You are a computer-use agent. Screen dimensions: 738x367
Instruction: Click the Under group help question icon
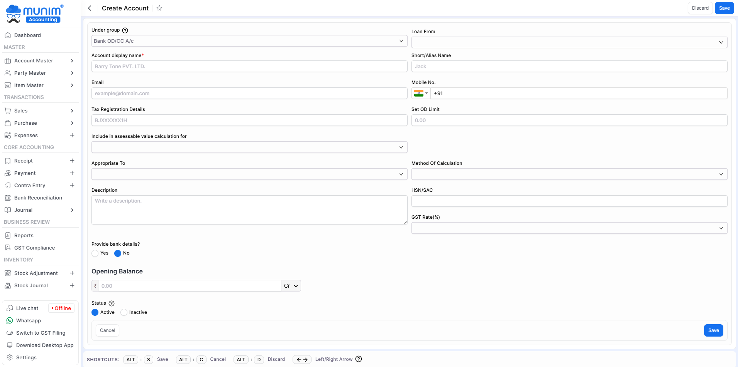125,30
